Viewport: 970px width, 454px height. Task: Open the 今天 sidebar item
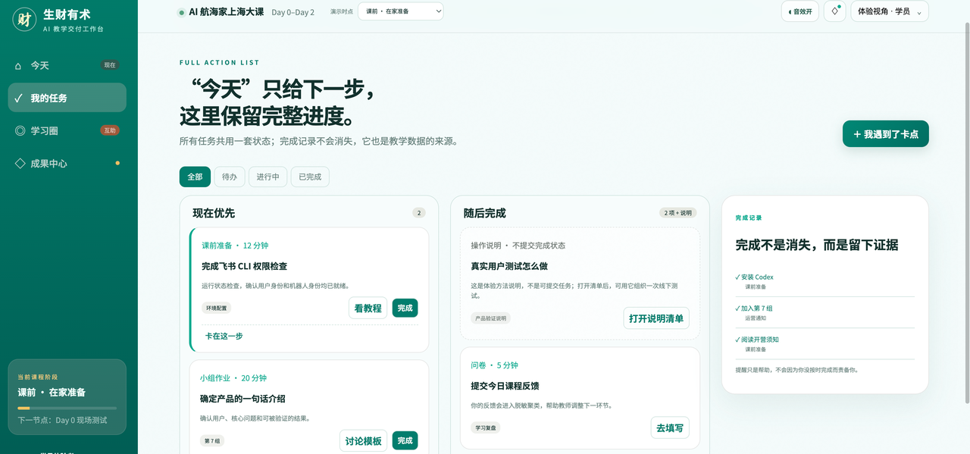click(x=67, y=65)
